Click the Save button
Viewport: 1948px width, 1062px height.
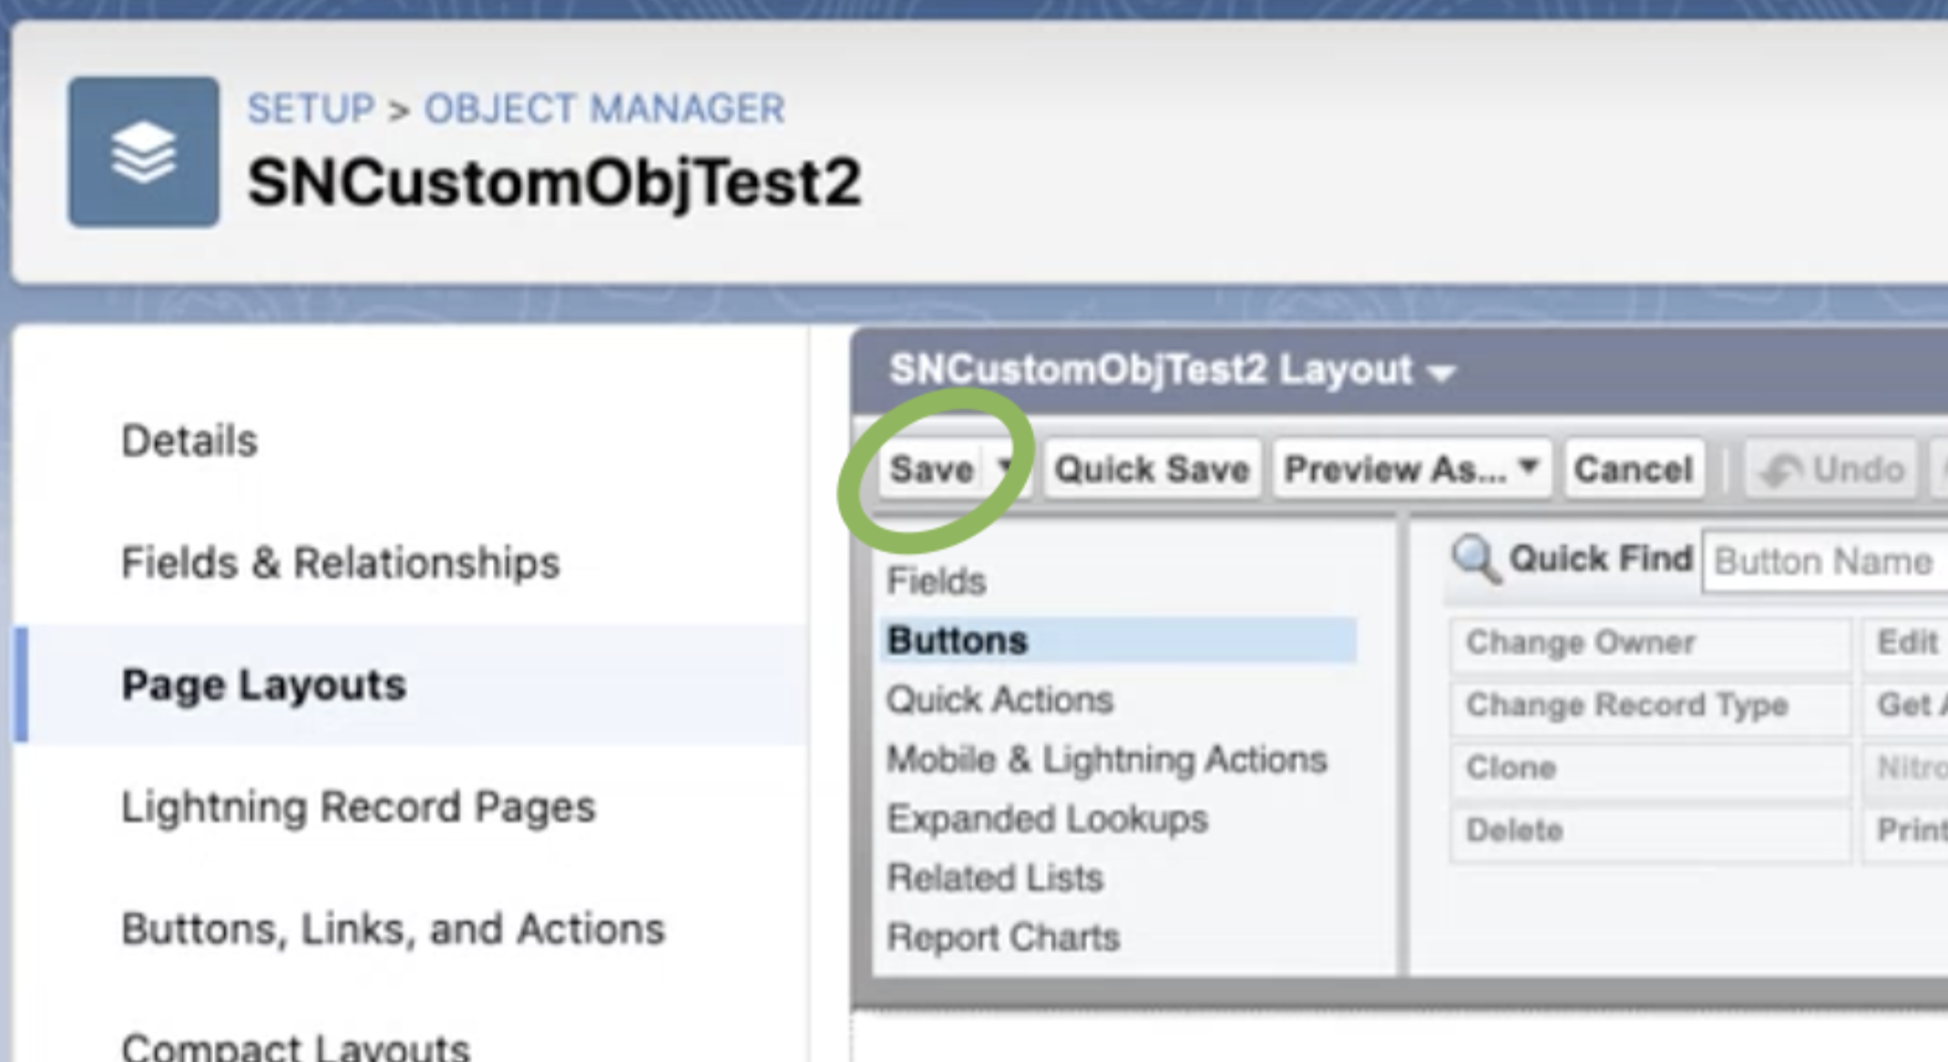[x=931, y=469]
